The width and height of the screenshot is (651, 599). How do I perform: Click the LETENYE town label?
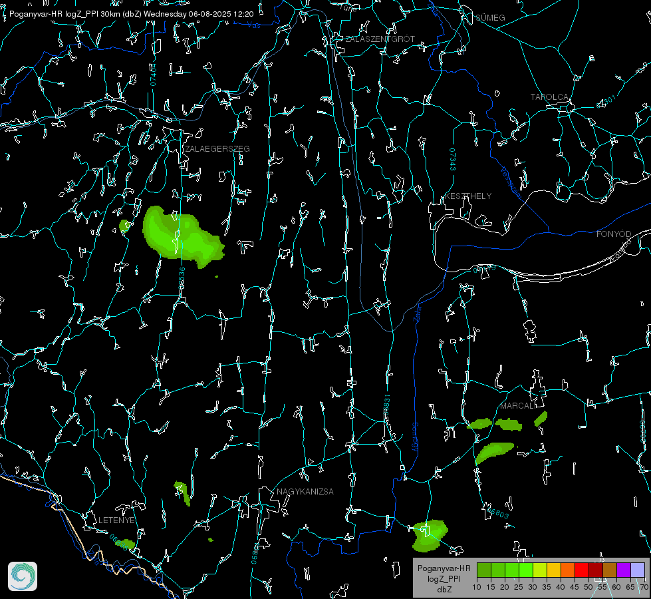pyautogui.click(x=116, y=520)
